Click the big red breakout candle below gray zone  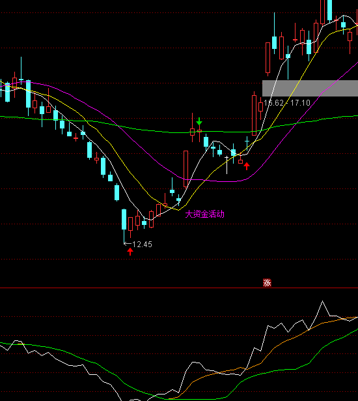254,115
